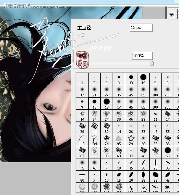Image resolution: width=179 pixels, height=195 pixels.
Task: Select the spatter 46 brush preset
Action: [x=131, y=116]
